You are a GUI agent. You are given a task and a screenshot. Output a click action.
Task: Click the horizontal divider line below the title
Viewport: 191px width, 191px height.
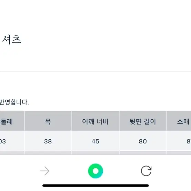click(95, 71)
